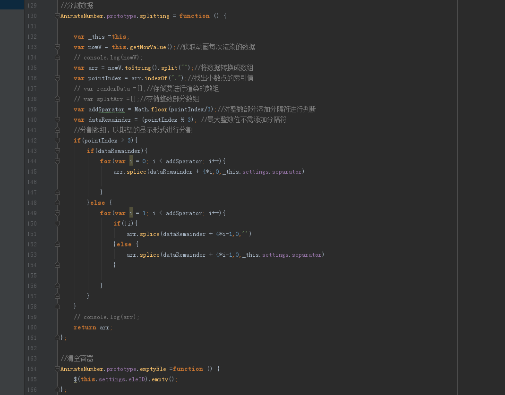The width and height of the screenshot is (505, 395).
Task: Toggle the fold marker on line 133
Action: (57, 47)
